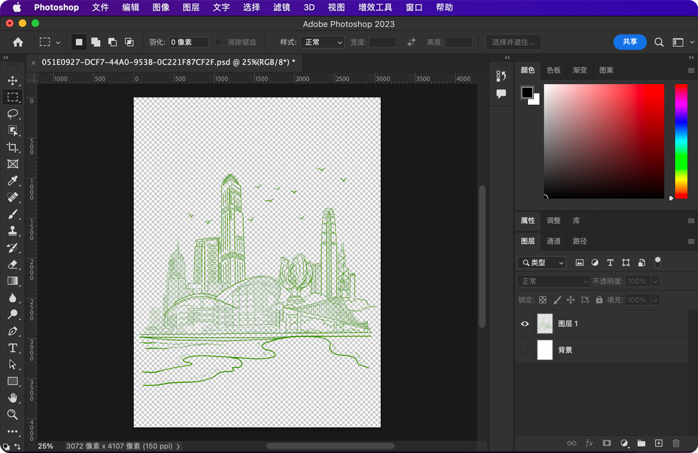Image resolution: width=698 pixels, height=453 pixels.
Task: Select the Lasso tool
Action: [x=12, y=114]
